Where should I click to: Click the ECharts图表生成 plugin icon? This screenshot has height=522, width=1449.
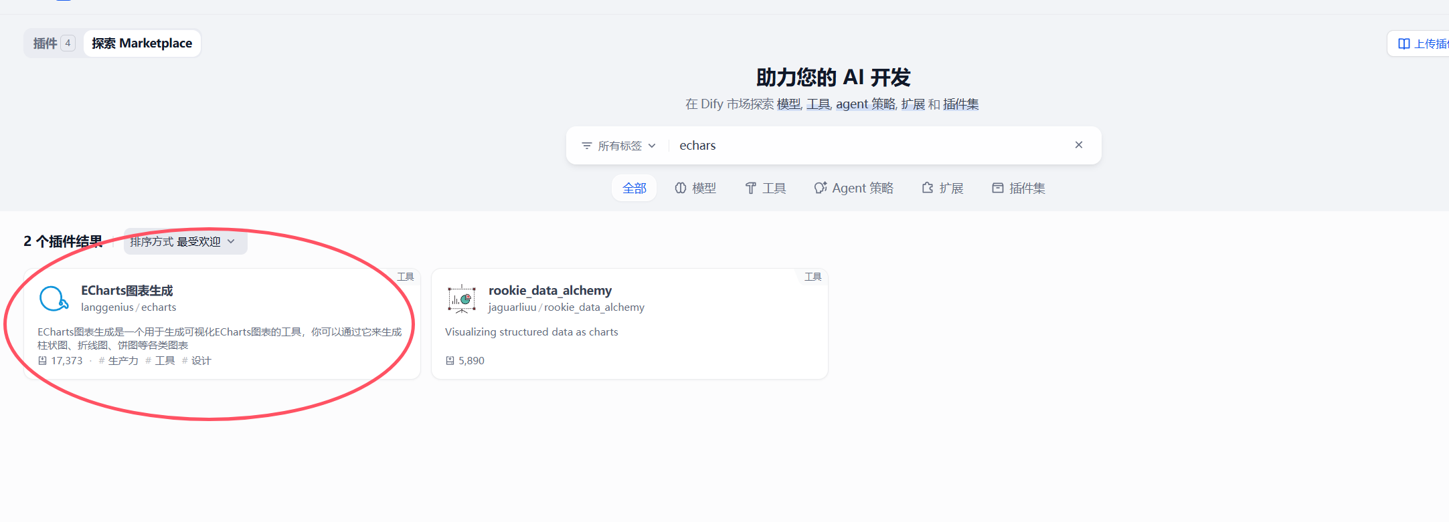point(54,298)
